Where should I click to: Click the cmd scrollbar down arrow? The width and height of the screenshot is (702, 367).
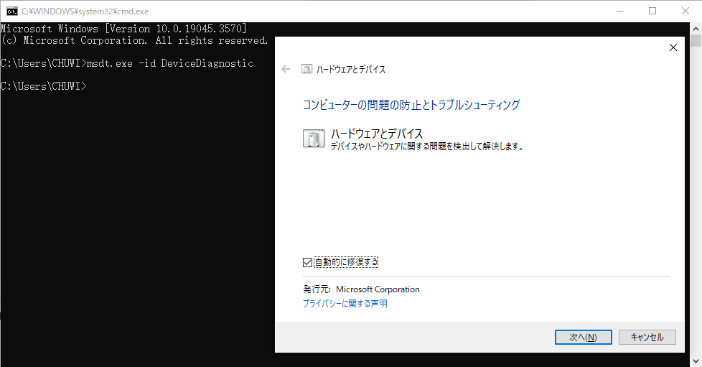[x=696, y=361]
